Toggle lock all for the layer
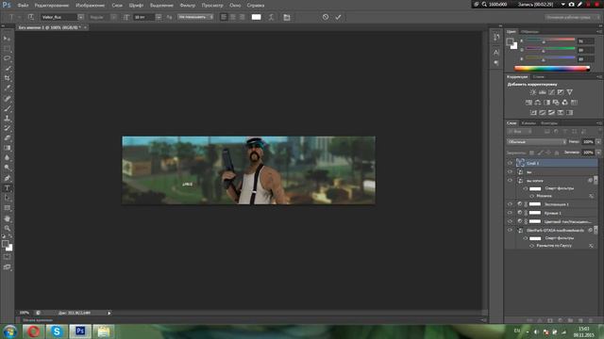Screen dimensions: 604x339 coord(557,153)
